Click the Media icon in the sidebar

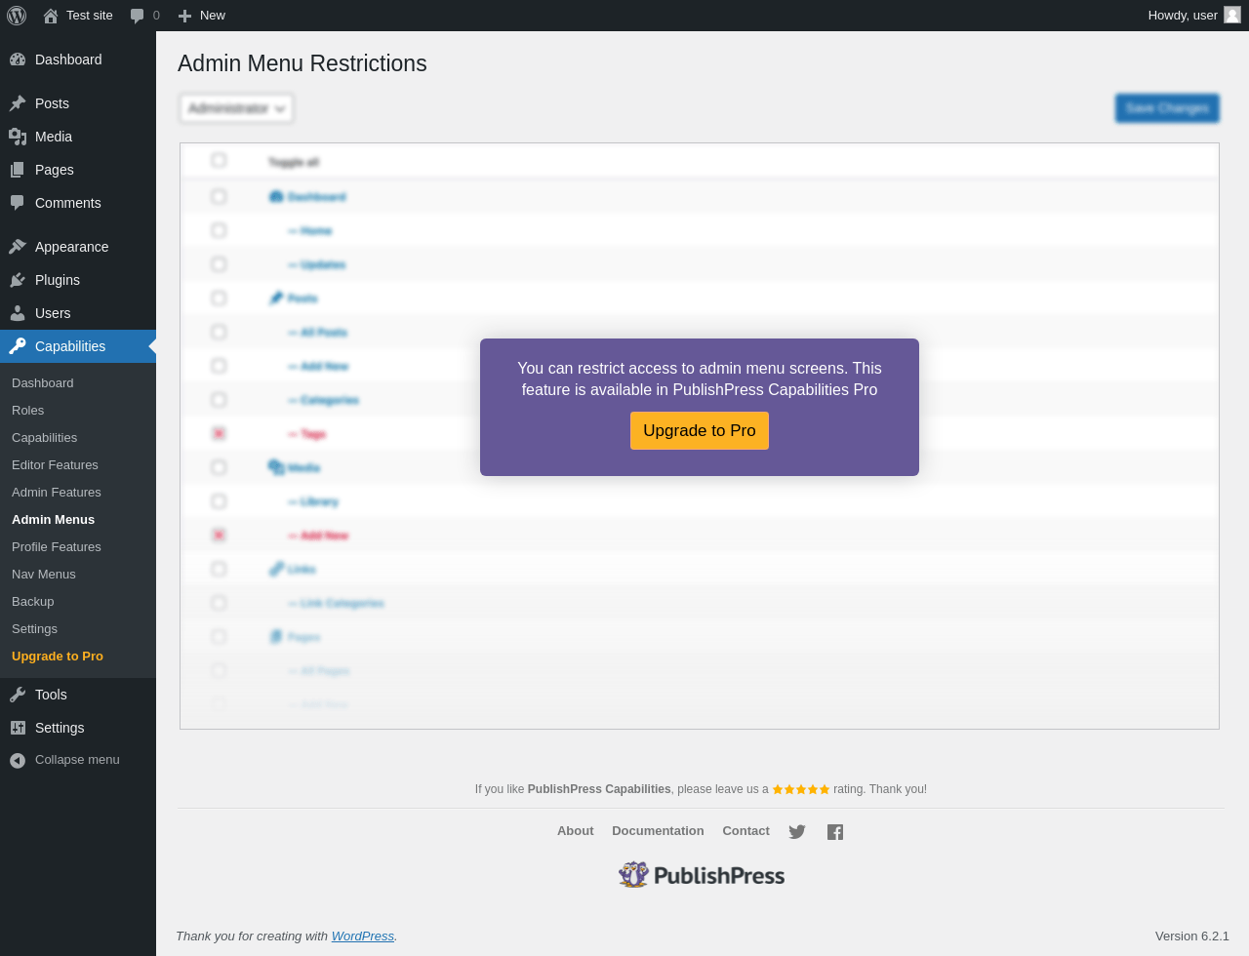(x=18, y=137)
